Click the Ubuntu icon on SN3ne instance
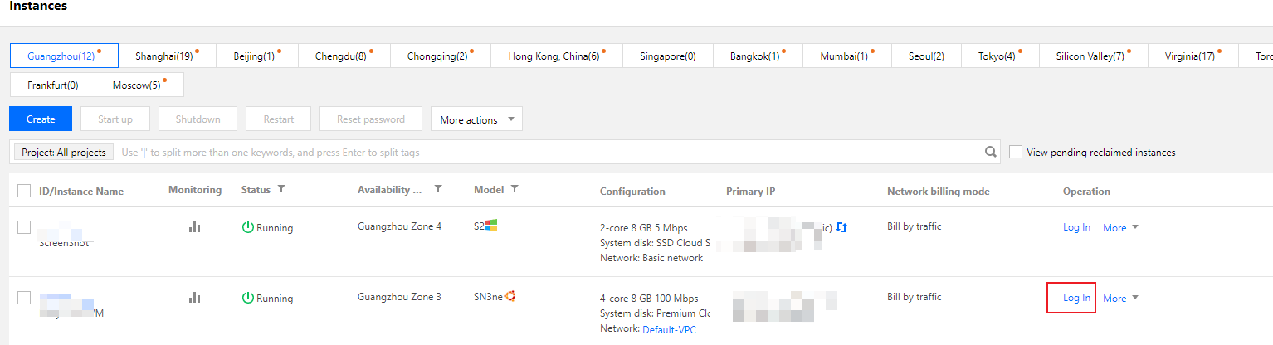Image resolution: width=1273 pixels, height=345 pixels. click(x=511, y=296)
